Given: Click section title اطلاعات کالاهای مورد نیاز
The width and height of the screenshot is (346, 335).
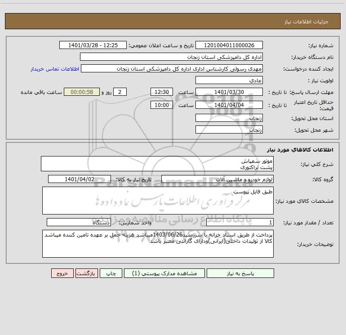Looking at the screenshot, I should pyautogui.click(x=300, y=149).
